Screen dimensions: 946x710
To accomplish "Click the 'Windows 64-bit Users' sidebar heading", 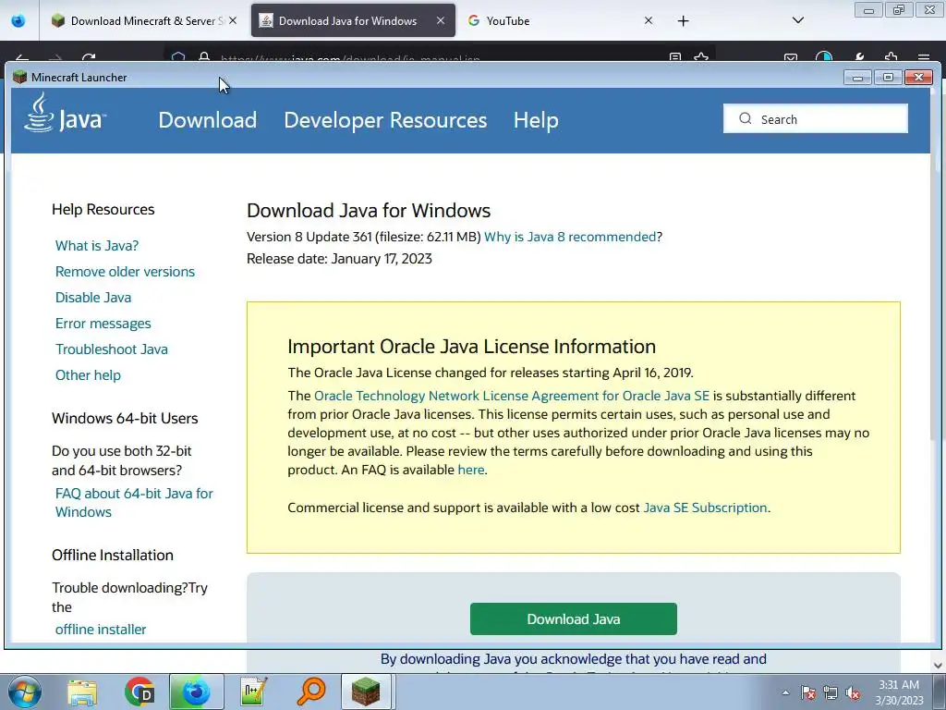I will point(125,419).
